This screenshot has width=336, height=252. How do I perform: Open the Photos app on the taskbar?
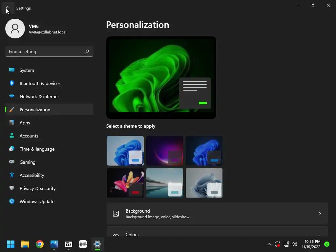coord(54,244)
